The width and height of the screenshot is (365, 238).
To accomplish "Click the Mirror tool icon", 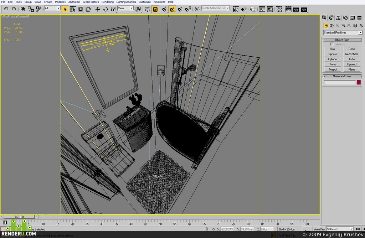I will tap(236, 9).
